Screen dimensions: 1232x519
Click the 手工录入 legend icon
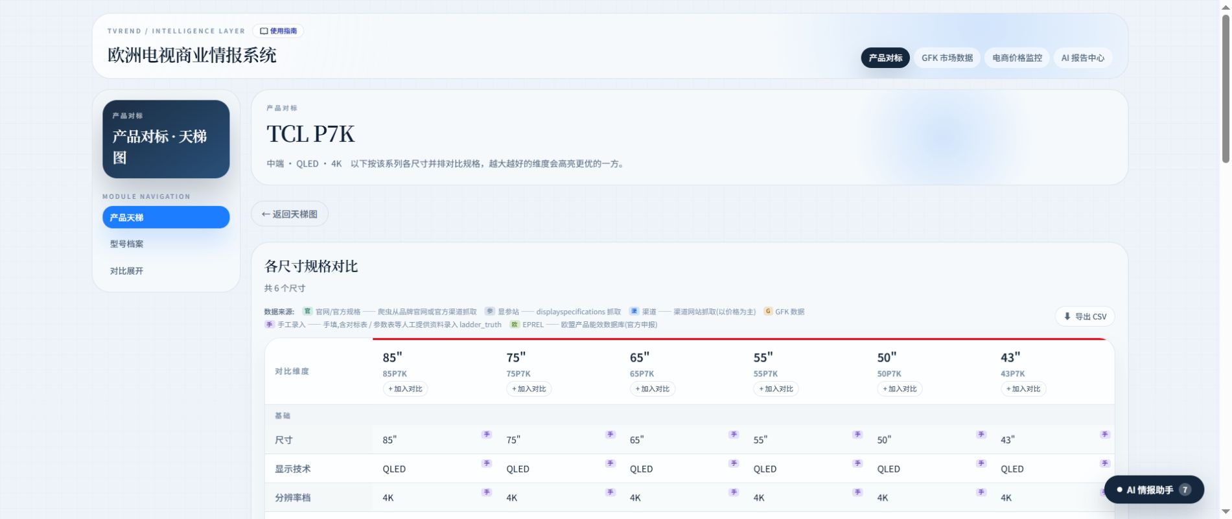tap(270, 324)
